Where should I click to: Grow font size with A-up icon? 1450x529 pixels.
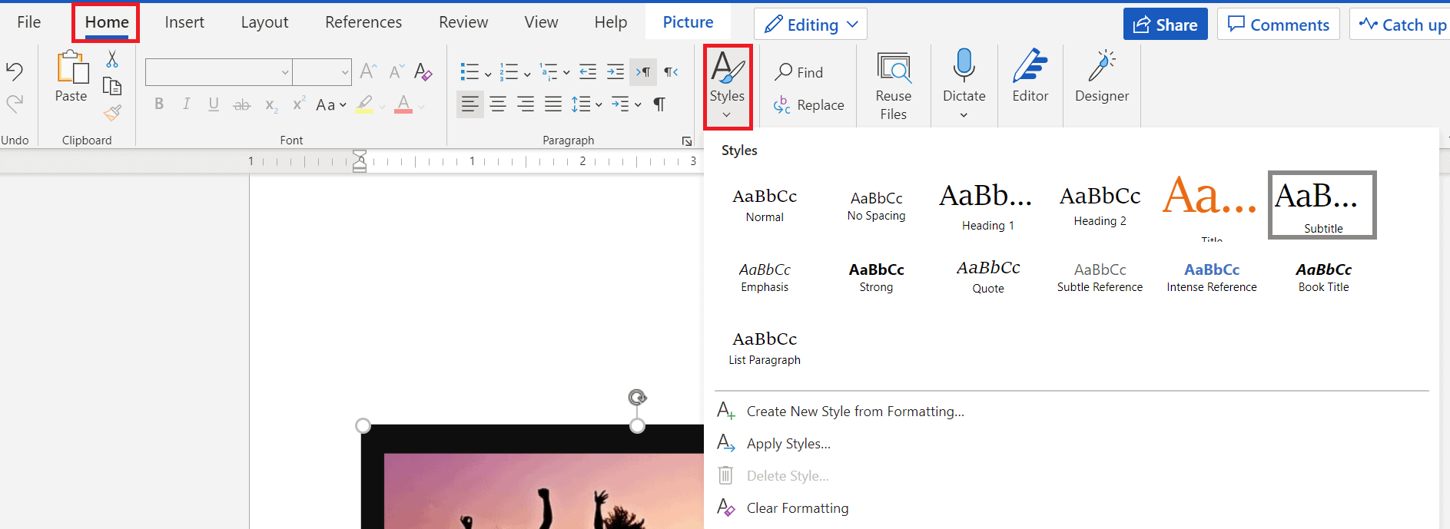pyautogui.click(x=368, y=72)
